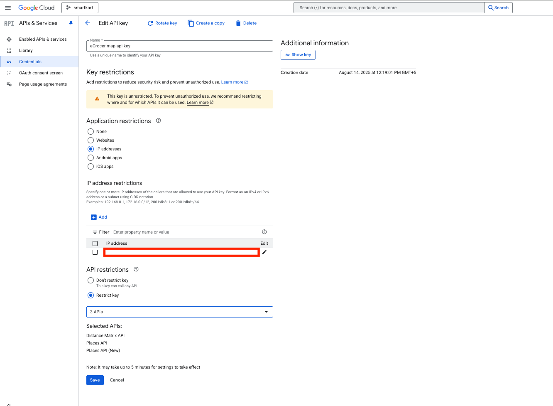The height and width of the screenshot is (406, 553).
Task: Collapse the sidebar with bottom arrow
Action: [9, 404]
